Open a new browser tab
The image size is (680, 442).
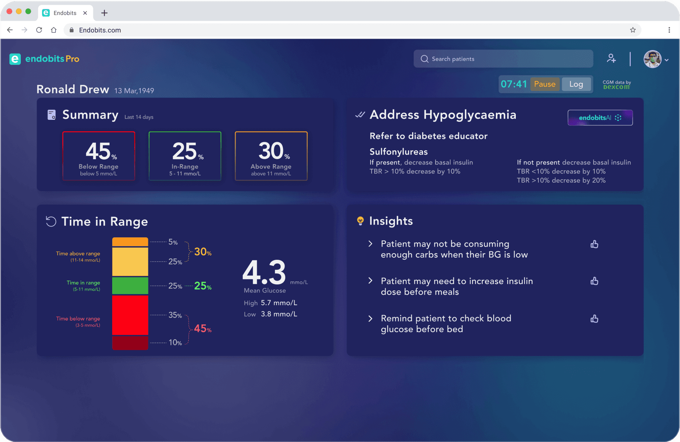[104, 13]
